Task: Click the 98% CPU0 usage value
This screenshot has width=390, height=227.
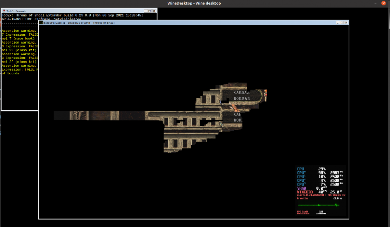Action: [x=322, y=172]
